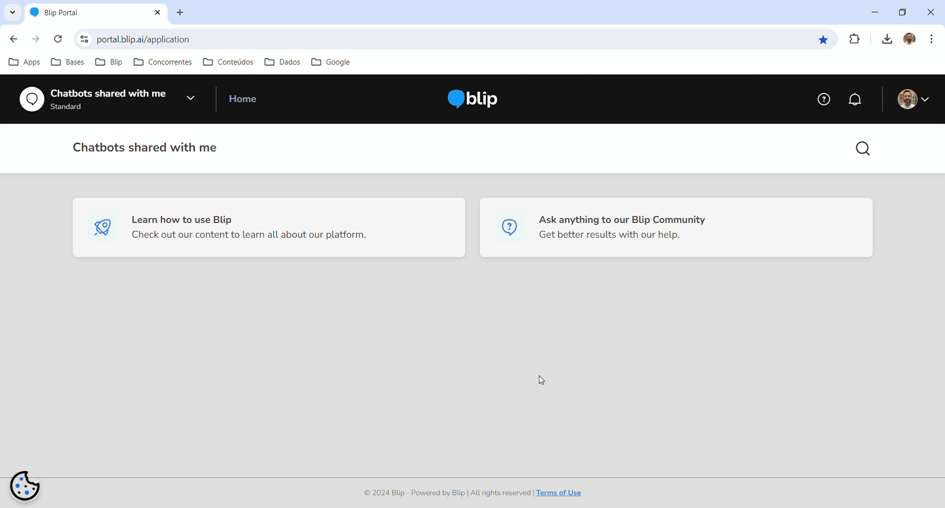View site information icon
The height and width of the screenshot is (508, 945).
coord(85,39)
